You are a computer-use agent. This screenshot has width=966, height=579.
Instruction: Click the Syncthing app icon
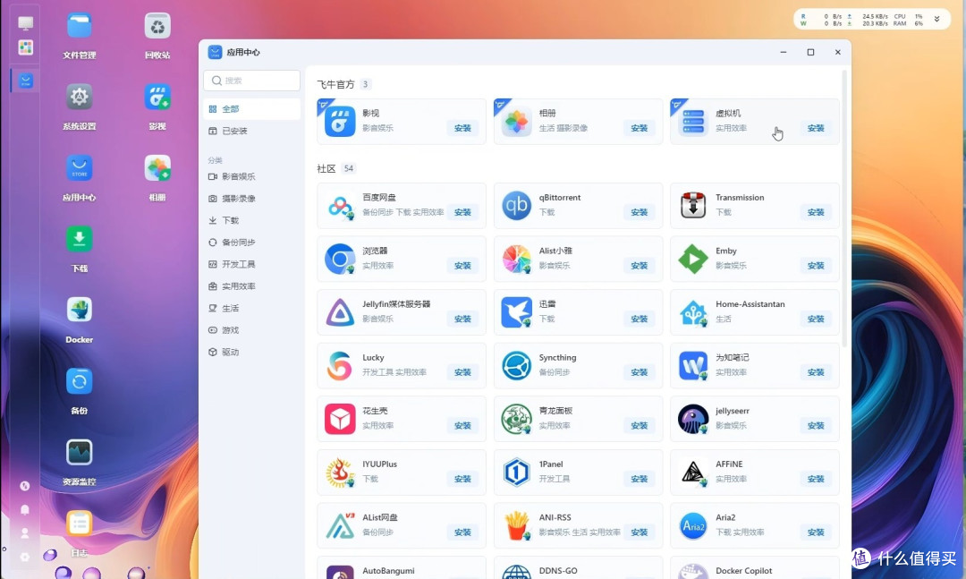pos(516,366)
